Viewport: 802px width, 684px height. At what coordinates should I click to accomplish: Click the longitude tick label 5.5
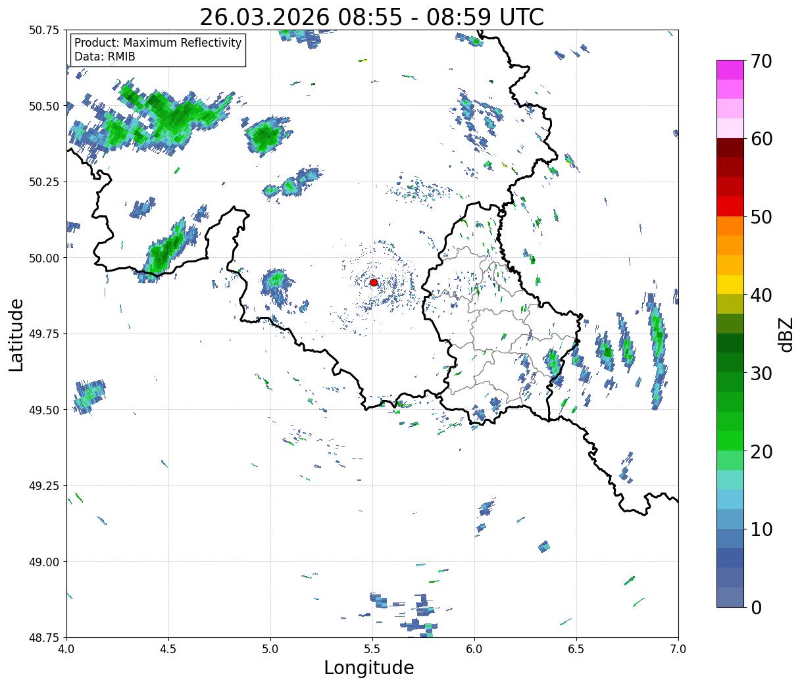click(x=372, y=649)
